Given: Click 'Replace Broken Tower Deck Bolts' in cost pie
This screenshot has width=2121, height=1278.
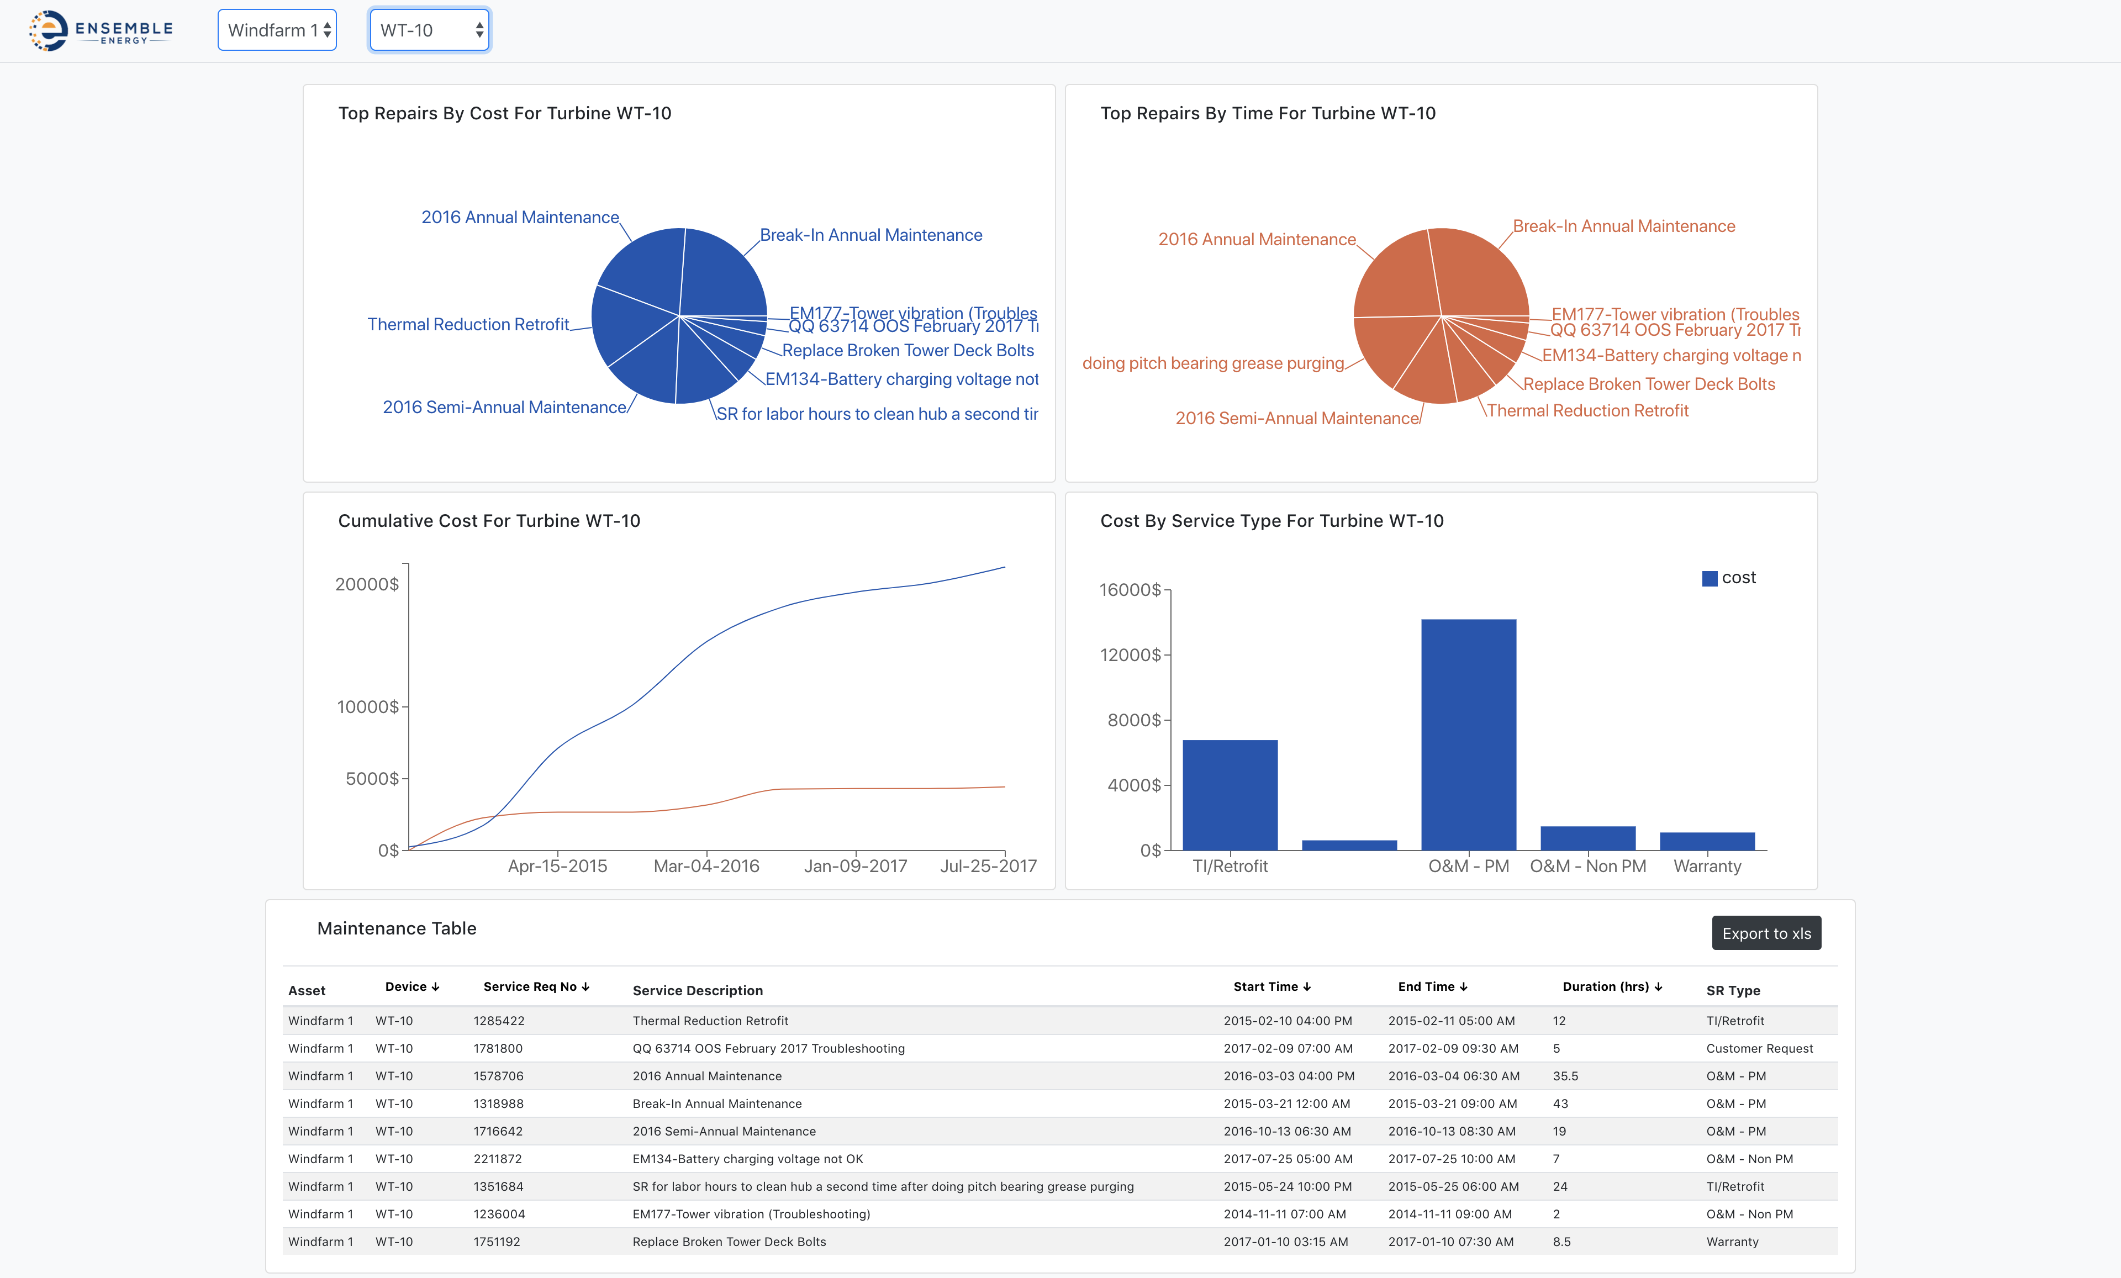Looking at the screenshot, I should coord(908,350).
